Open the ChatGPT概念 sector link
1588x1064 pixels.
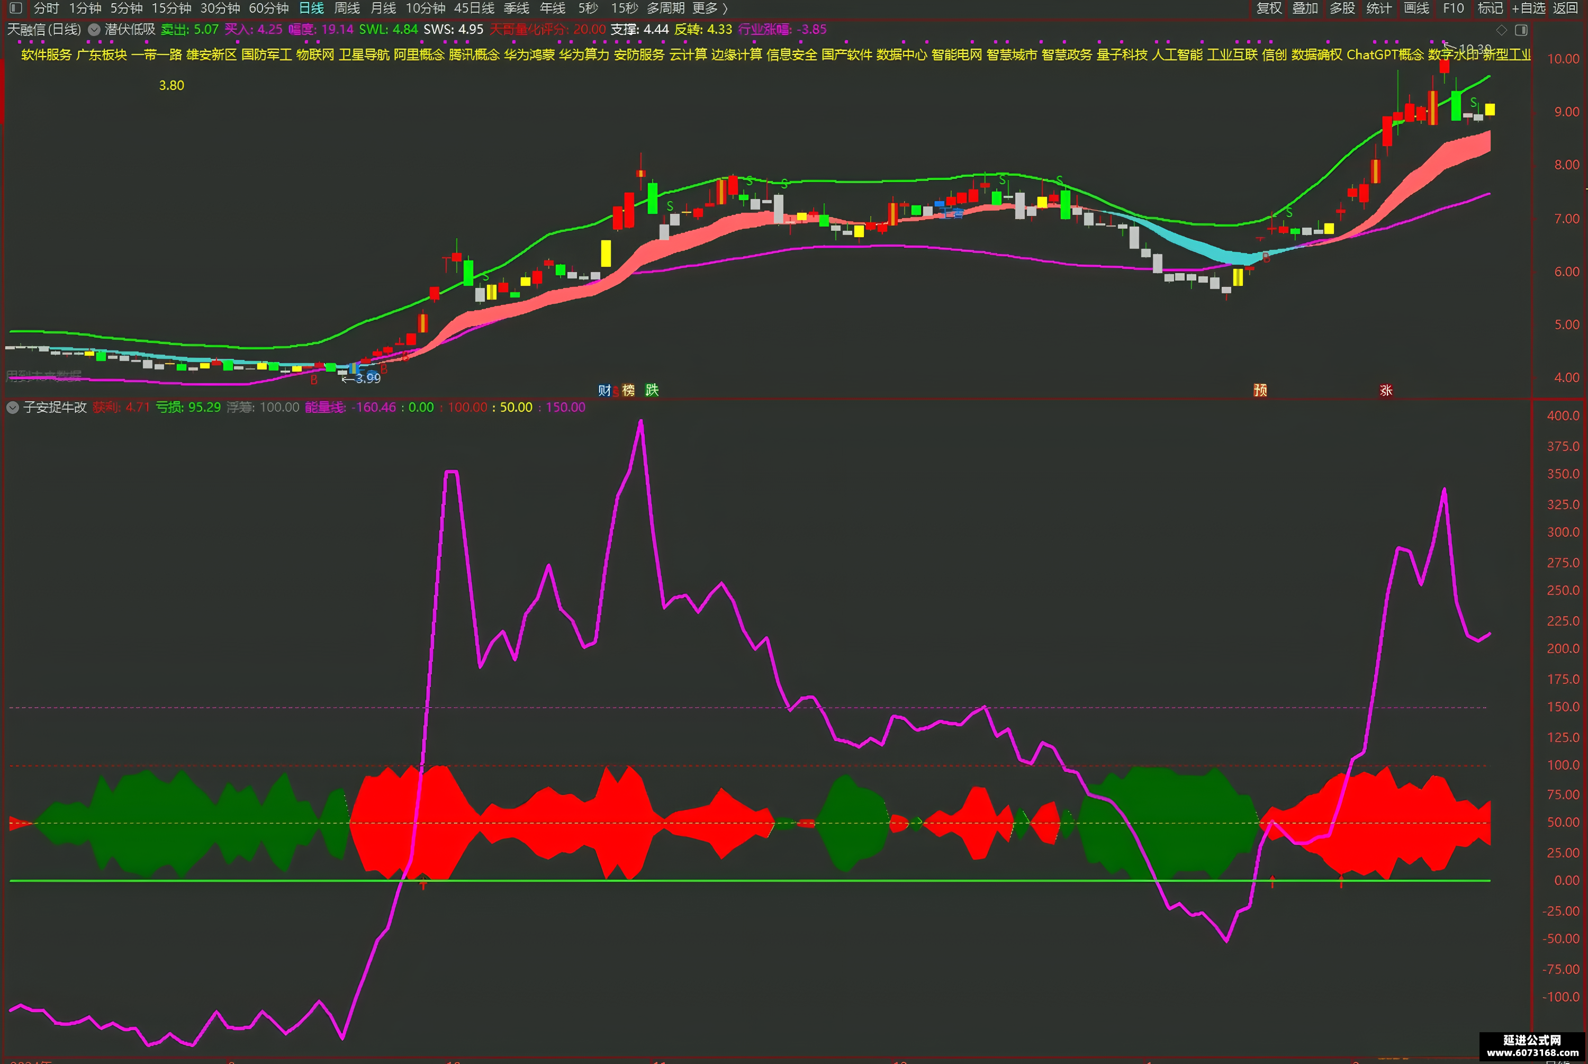1385,55
